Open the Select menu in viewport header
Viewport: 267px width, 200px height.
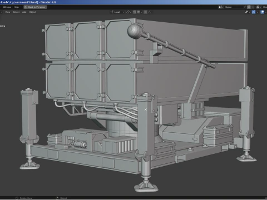[16, 12]
